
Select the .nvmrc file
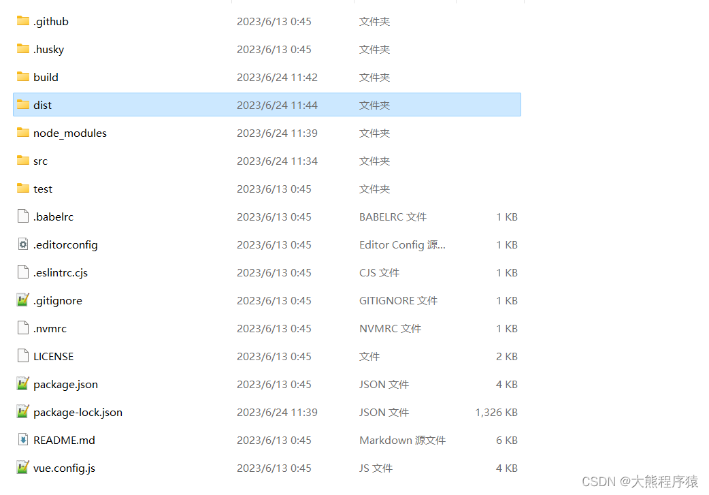pyautogui.click(x=50, y=328)
